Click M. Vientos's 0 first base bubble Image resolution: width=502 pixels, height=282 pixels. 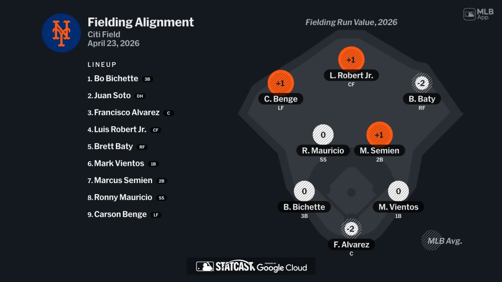(x=398, y=191)
